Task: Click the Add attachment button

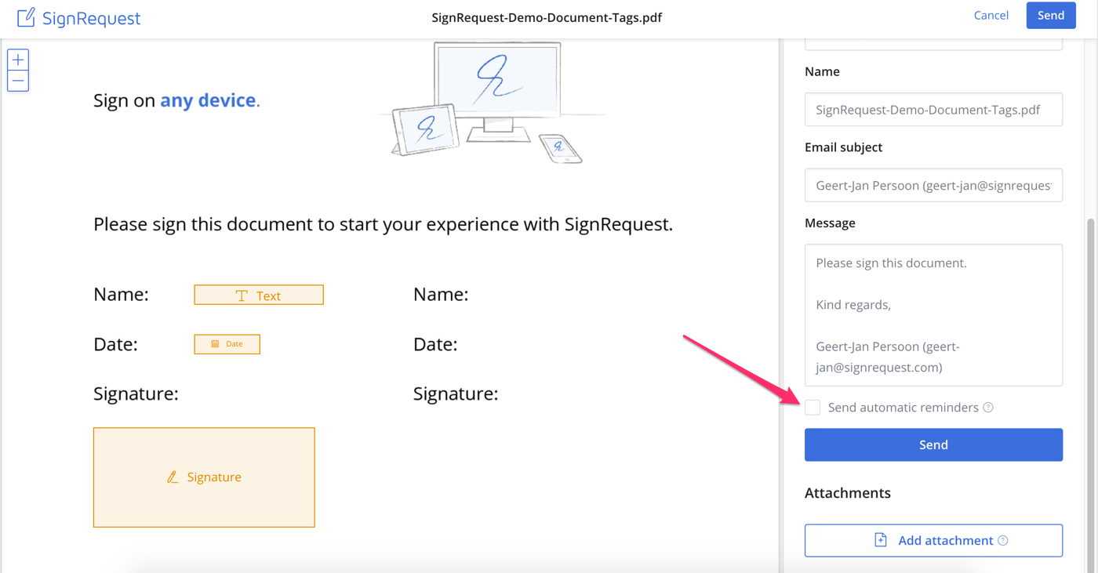Action: point(933,541)
